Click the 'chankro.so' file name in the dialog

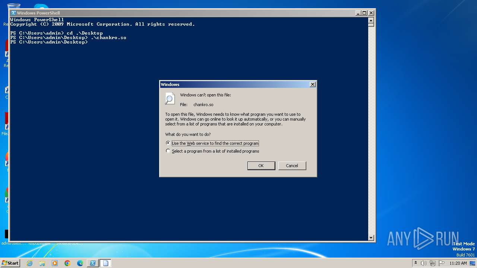click(x=203, y=105)
